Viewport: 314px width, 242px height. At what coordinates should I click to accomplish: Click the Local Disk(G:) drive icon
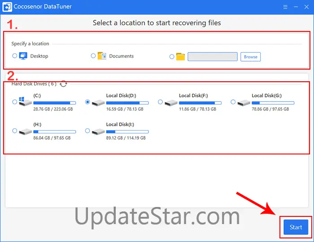click(244, 103)
